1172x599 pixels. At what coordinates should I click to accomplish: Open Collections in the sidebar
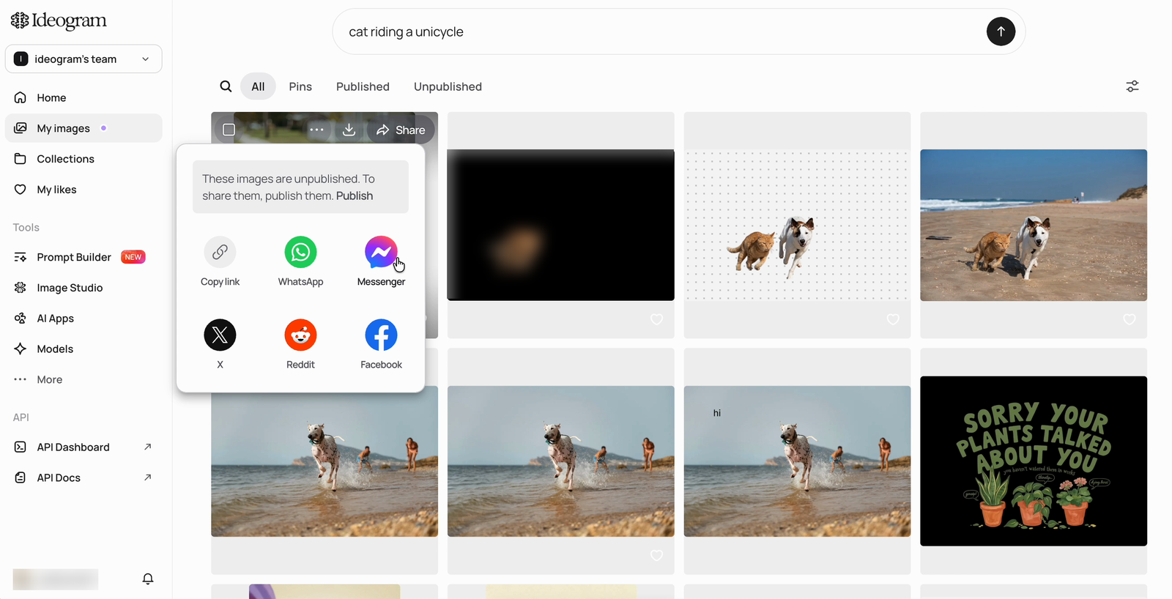click(84, 159)
